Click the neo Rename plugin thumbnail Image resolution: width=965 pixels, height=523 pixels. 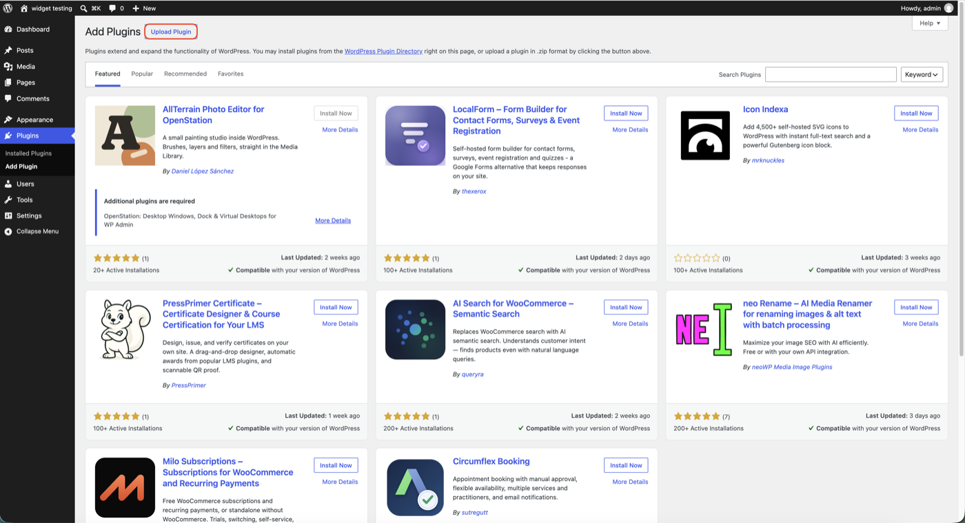(705, 330)
